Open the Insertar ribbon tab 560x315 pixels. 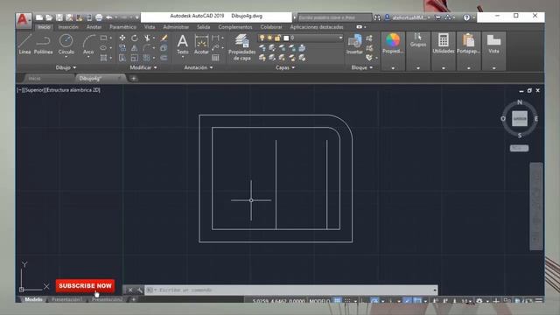pos(68,27)
